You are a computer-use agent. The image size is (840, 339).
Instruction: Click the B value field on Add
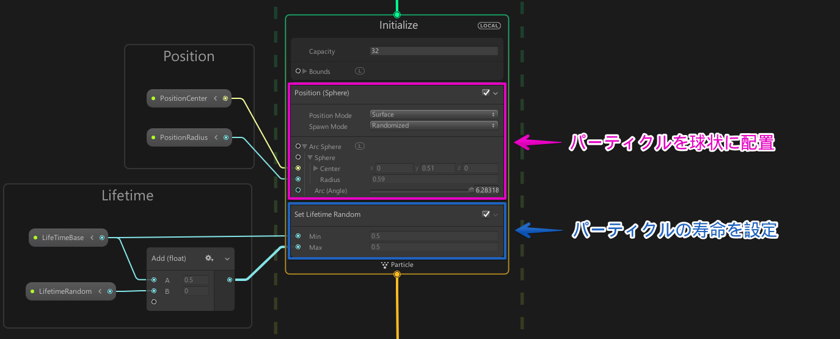(x=195, y=291)
